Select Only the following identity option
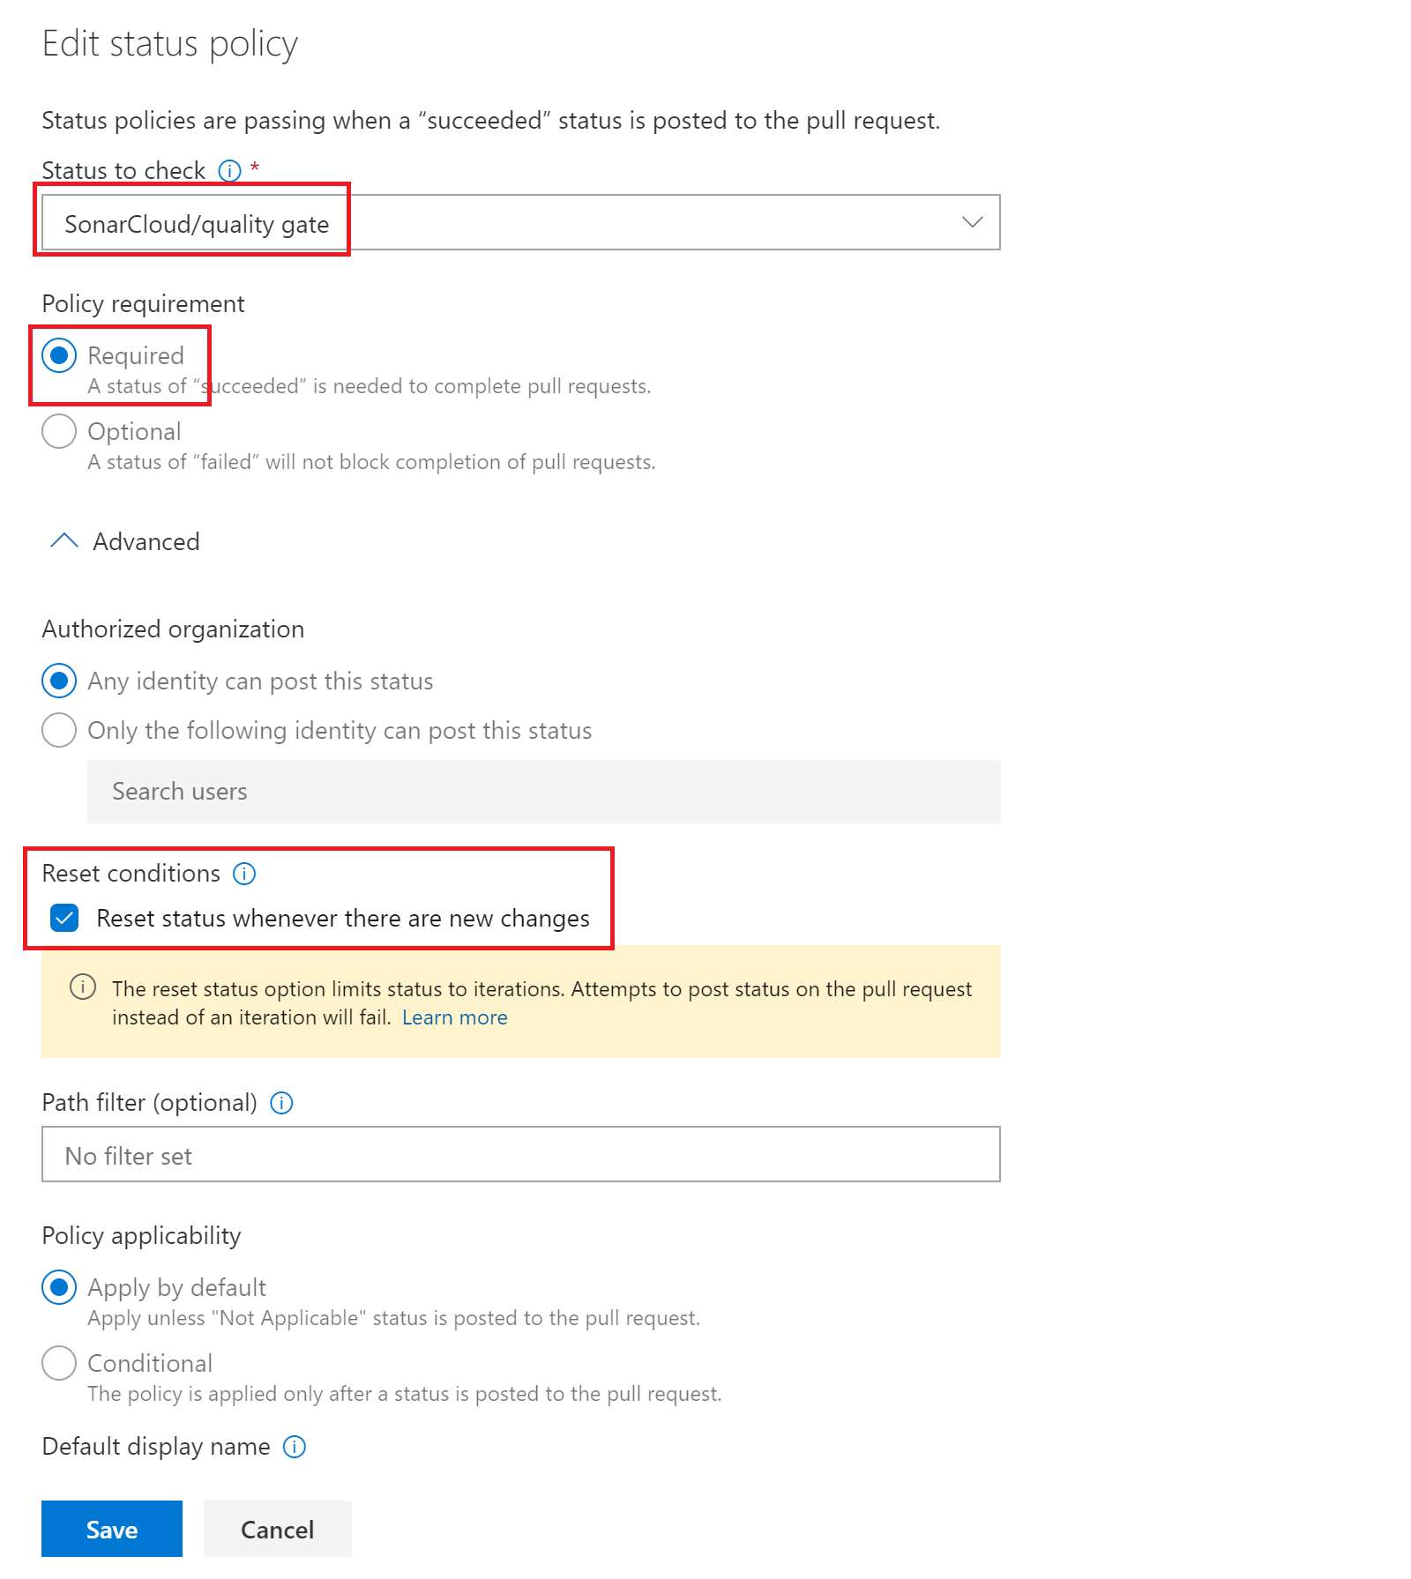The width and height of the screenshot is (1411, 1579). point(59,731)
